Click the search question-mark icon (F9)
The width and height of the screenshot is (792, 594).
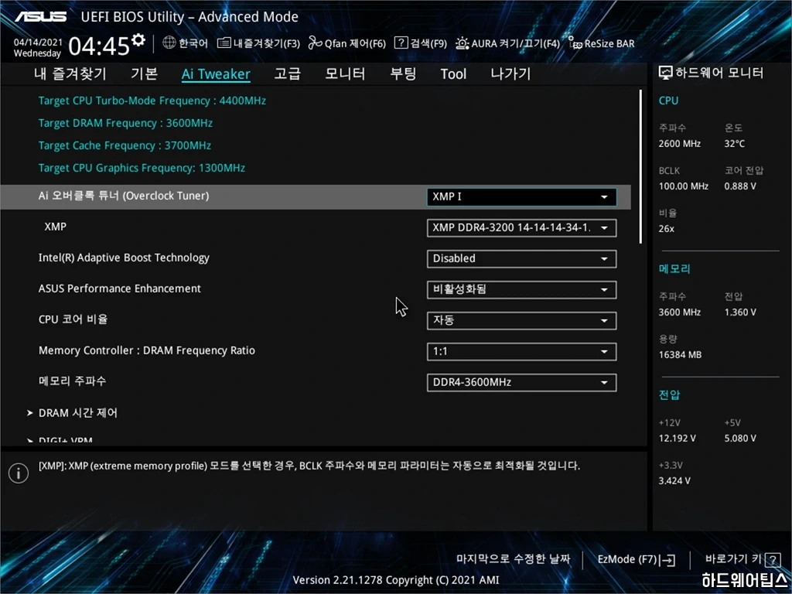click(x=401, y=43)
